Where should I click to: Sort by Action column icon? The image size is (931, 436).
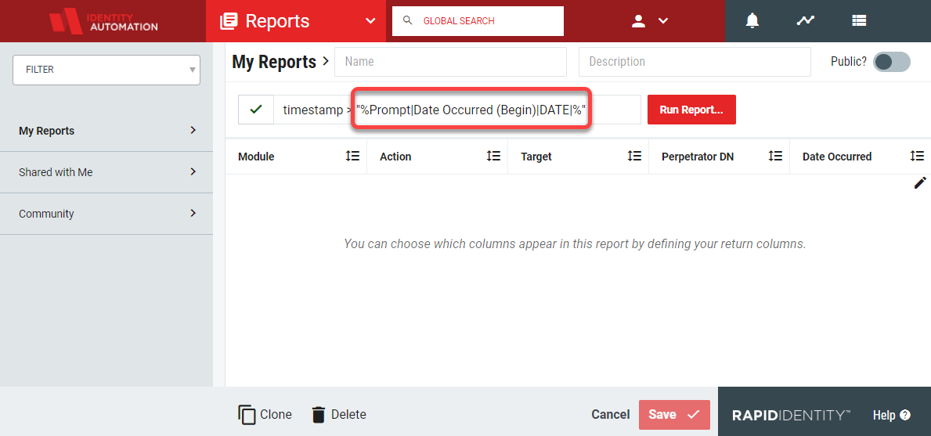click(x=493, y=156)
